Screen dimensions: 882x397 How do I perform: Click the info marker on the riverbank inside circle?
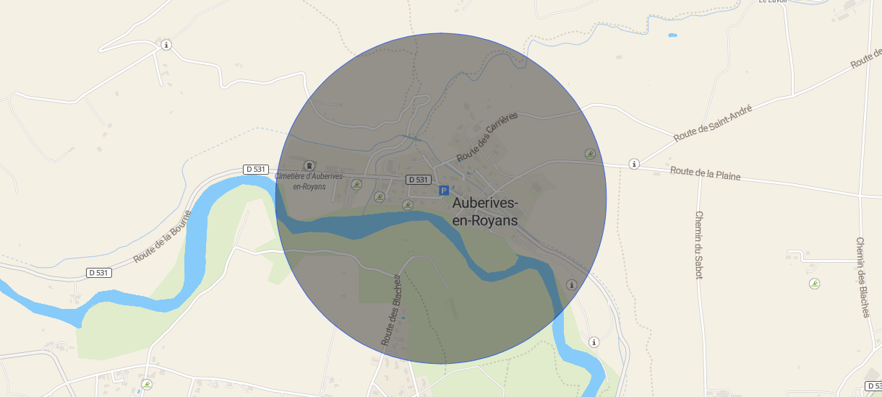571,285
